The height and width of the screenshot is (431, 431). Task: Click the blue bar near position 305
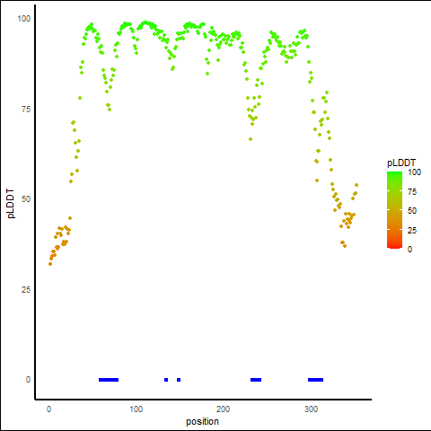click(x=316, y=380)
